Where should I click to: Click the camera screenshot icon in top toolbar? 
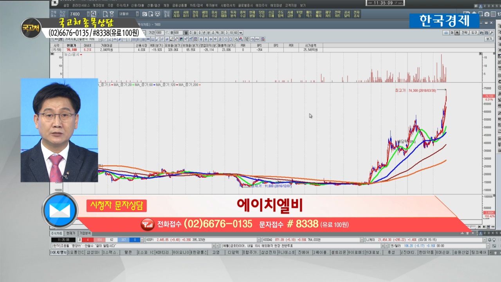click(145, 14)
